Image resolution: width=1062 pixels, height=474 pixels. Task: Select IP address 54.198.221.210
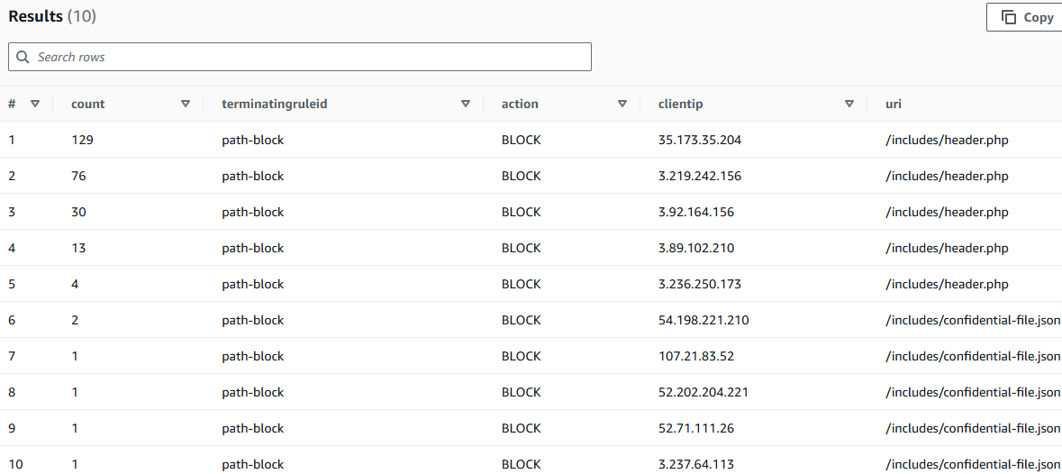tap(703, 320)
